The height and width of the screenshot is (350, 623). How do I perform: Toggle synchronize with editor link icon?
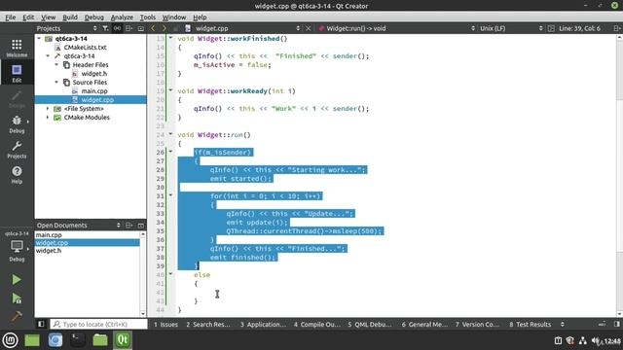pyautogui.click(x=117, y=28)
